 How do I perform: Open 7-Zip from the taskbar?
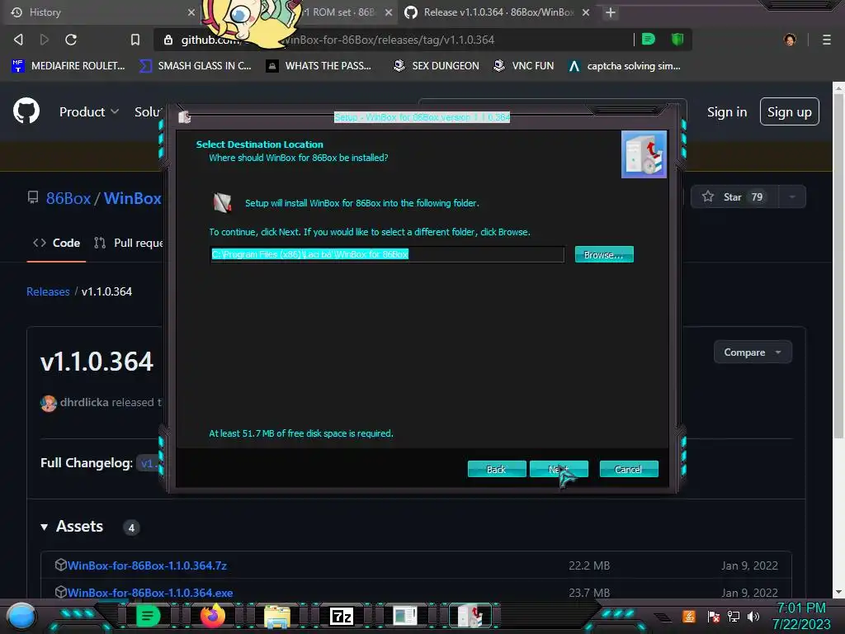pyautogui.click(x=342, y=616)
